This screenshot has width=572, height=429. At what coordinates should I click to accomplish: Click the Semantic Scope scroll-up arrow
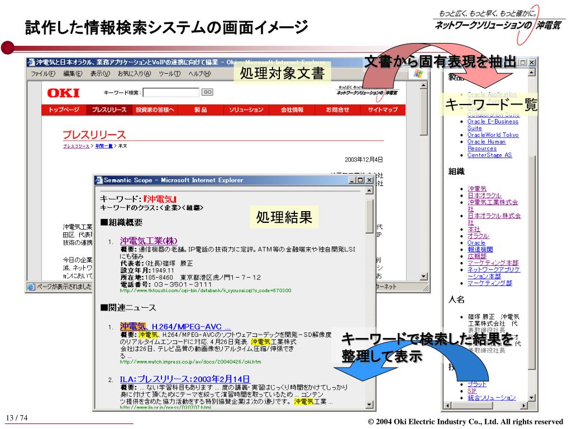point(369,190)
